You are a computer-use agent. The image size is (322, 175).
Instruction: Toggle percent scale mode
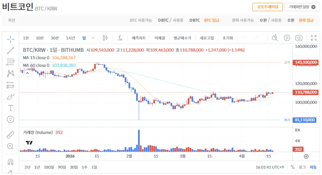click(293, 167)
